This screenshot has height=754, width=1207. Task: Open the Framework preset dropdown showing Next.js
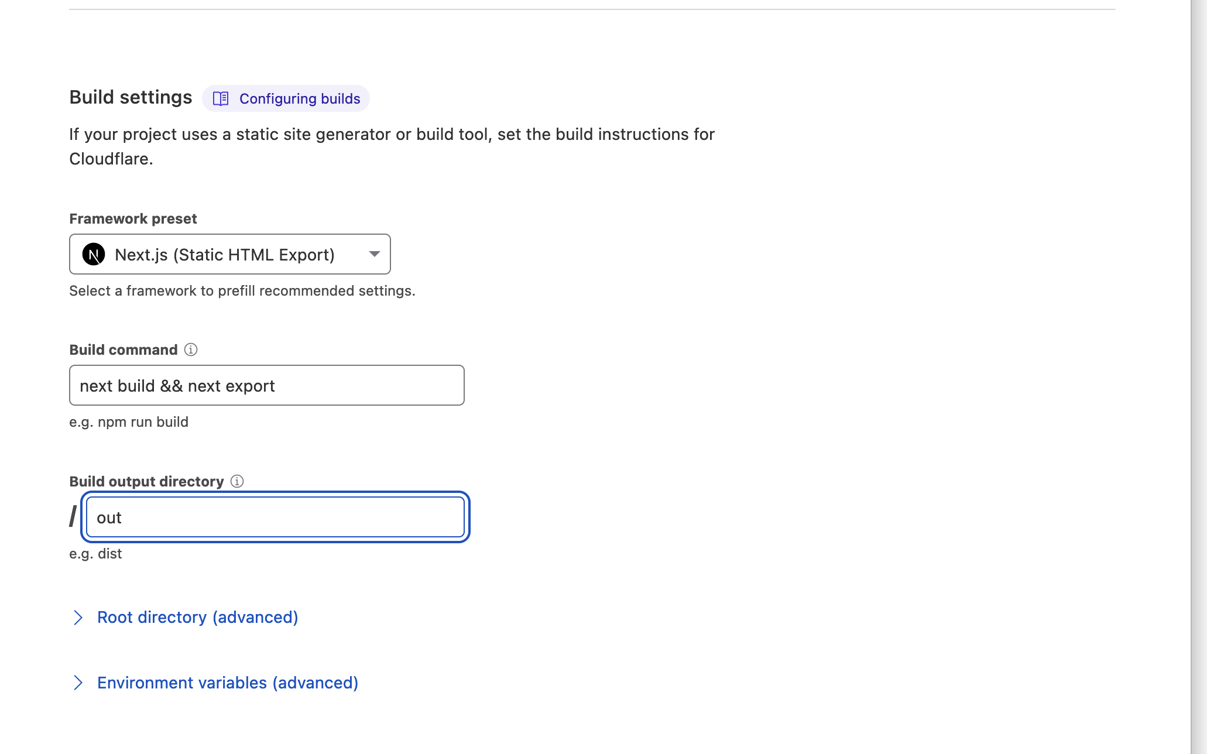[x=229, y=254]
